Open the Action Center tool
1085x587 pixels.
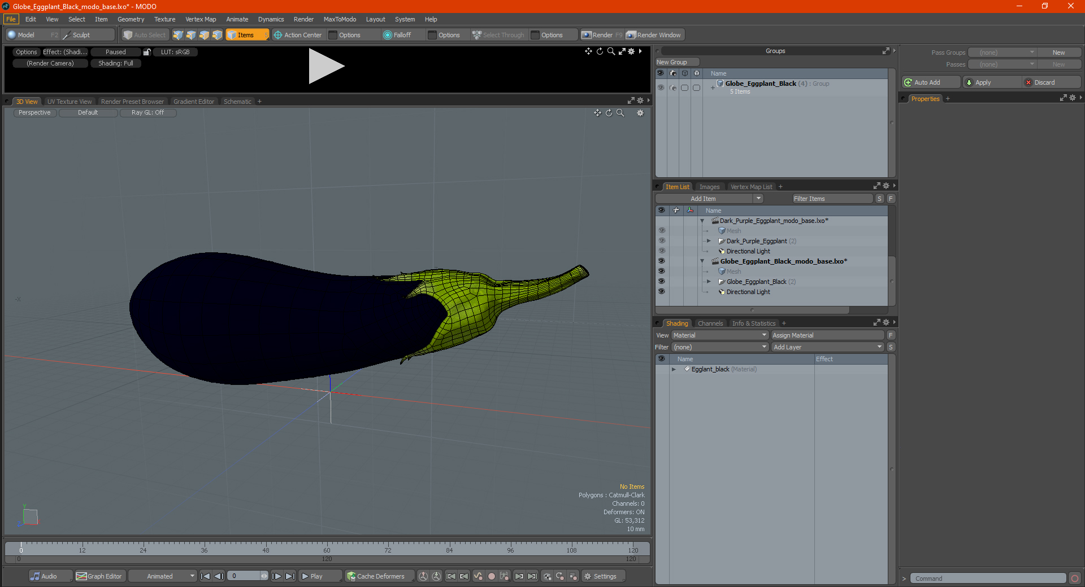(298, 35)
